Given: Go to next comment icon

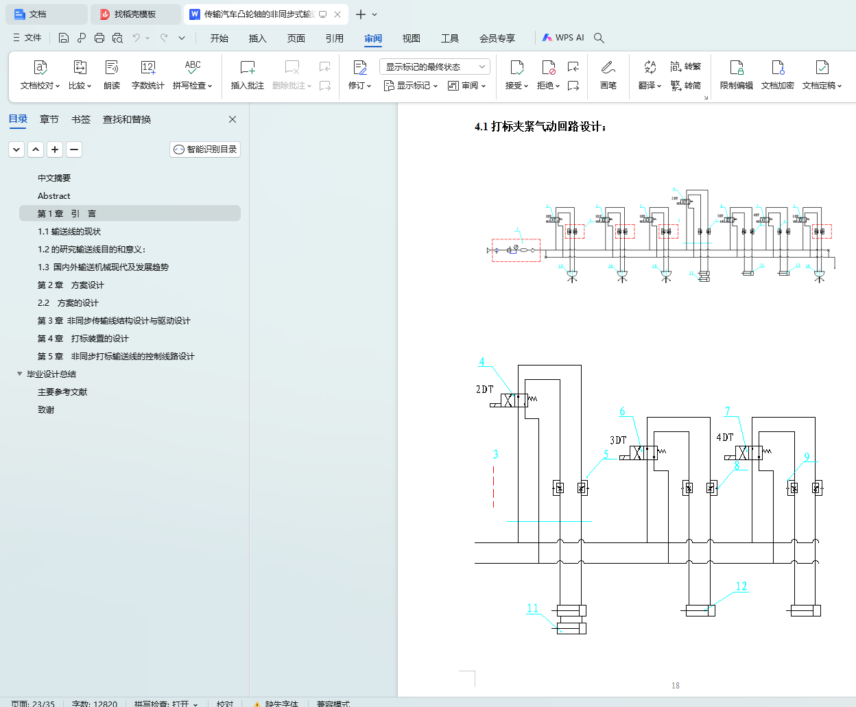Looking at the screenshot, I should tap(325, 86).
